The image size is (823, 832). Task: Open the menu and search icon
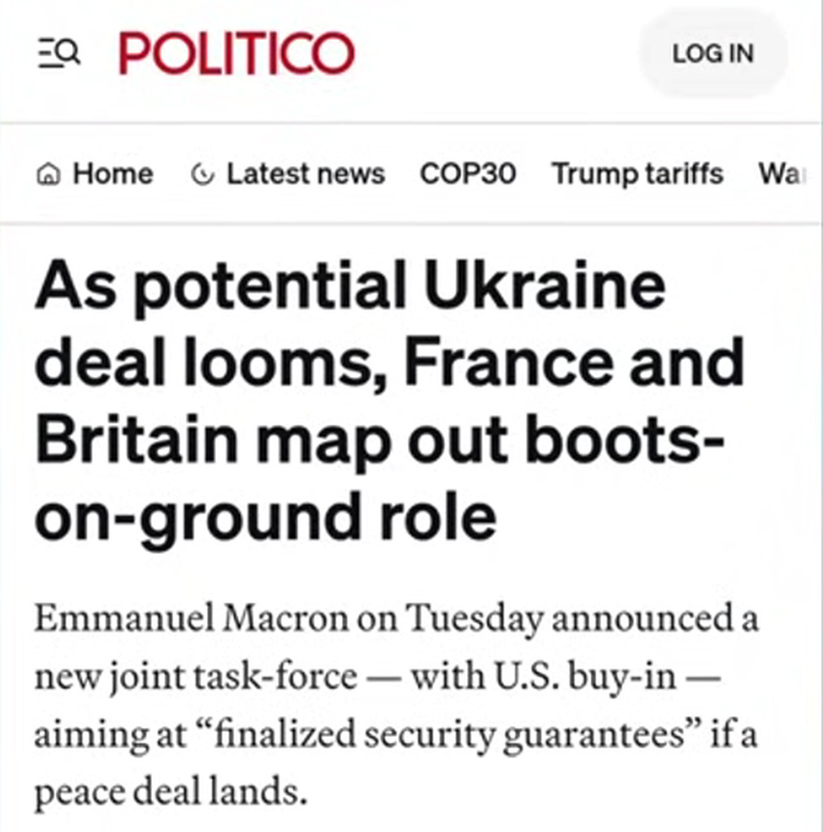(x=58, y=54)
